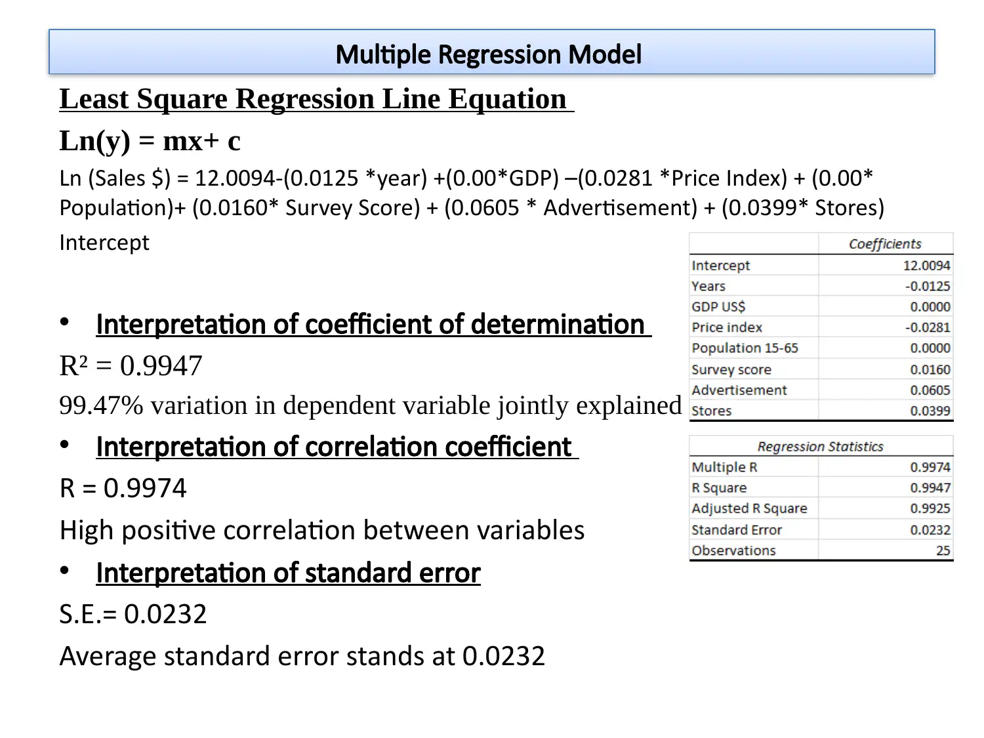
Task: Click the 'R Square' row label
Action: click(x=719, y=488)
